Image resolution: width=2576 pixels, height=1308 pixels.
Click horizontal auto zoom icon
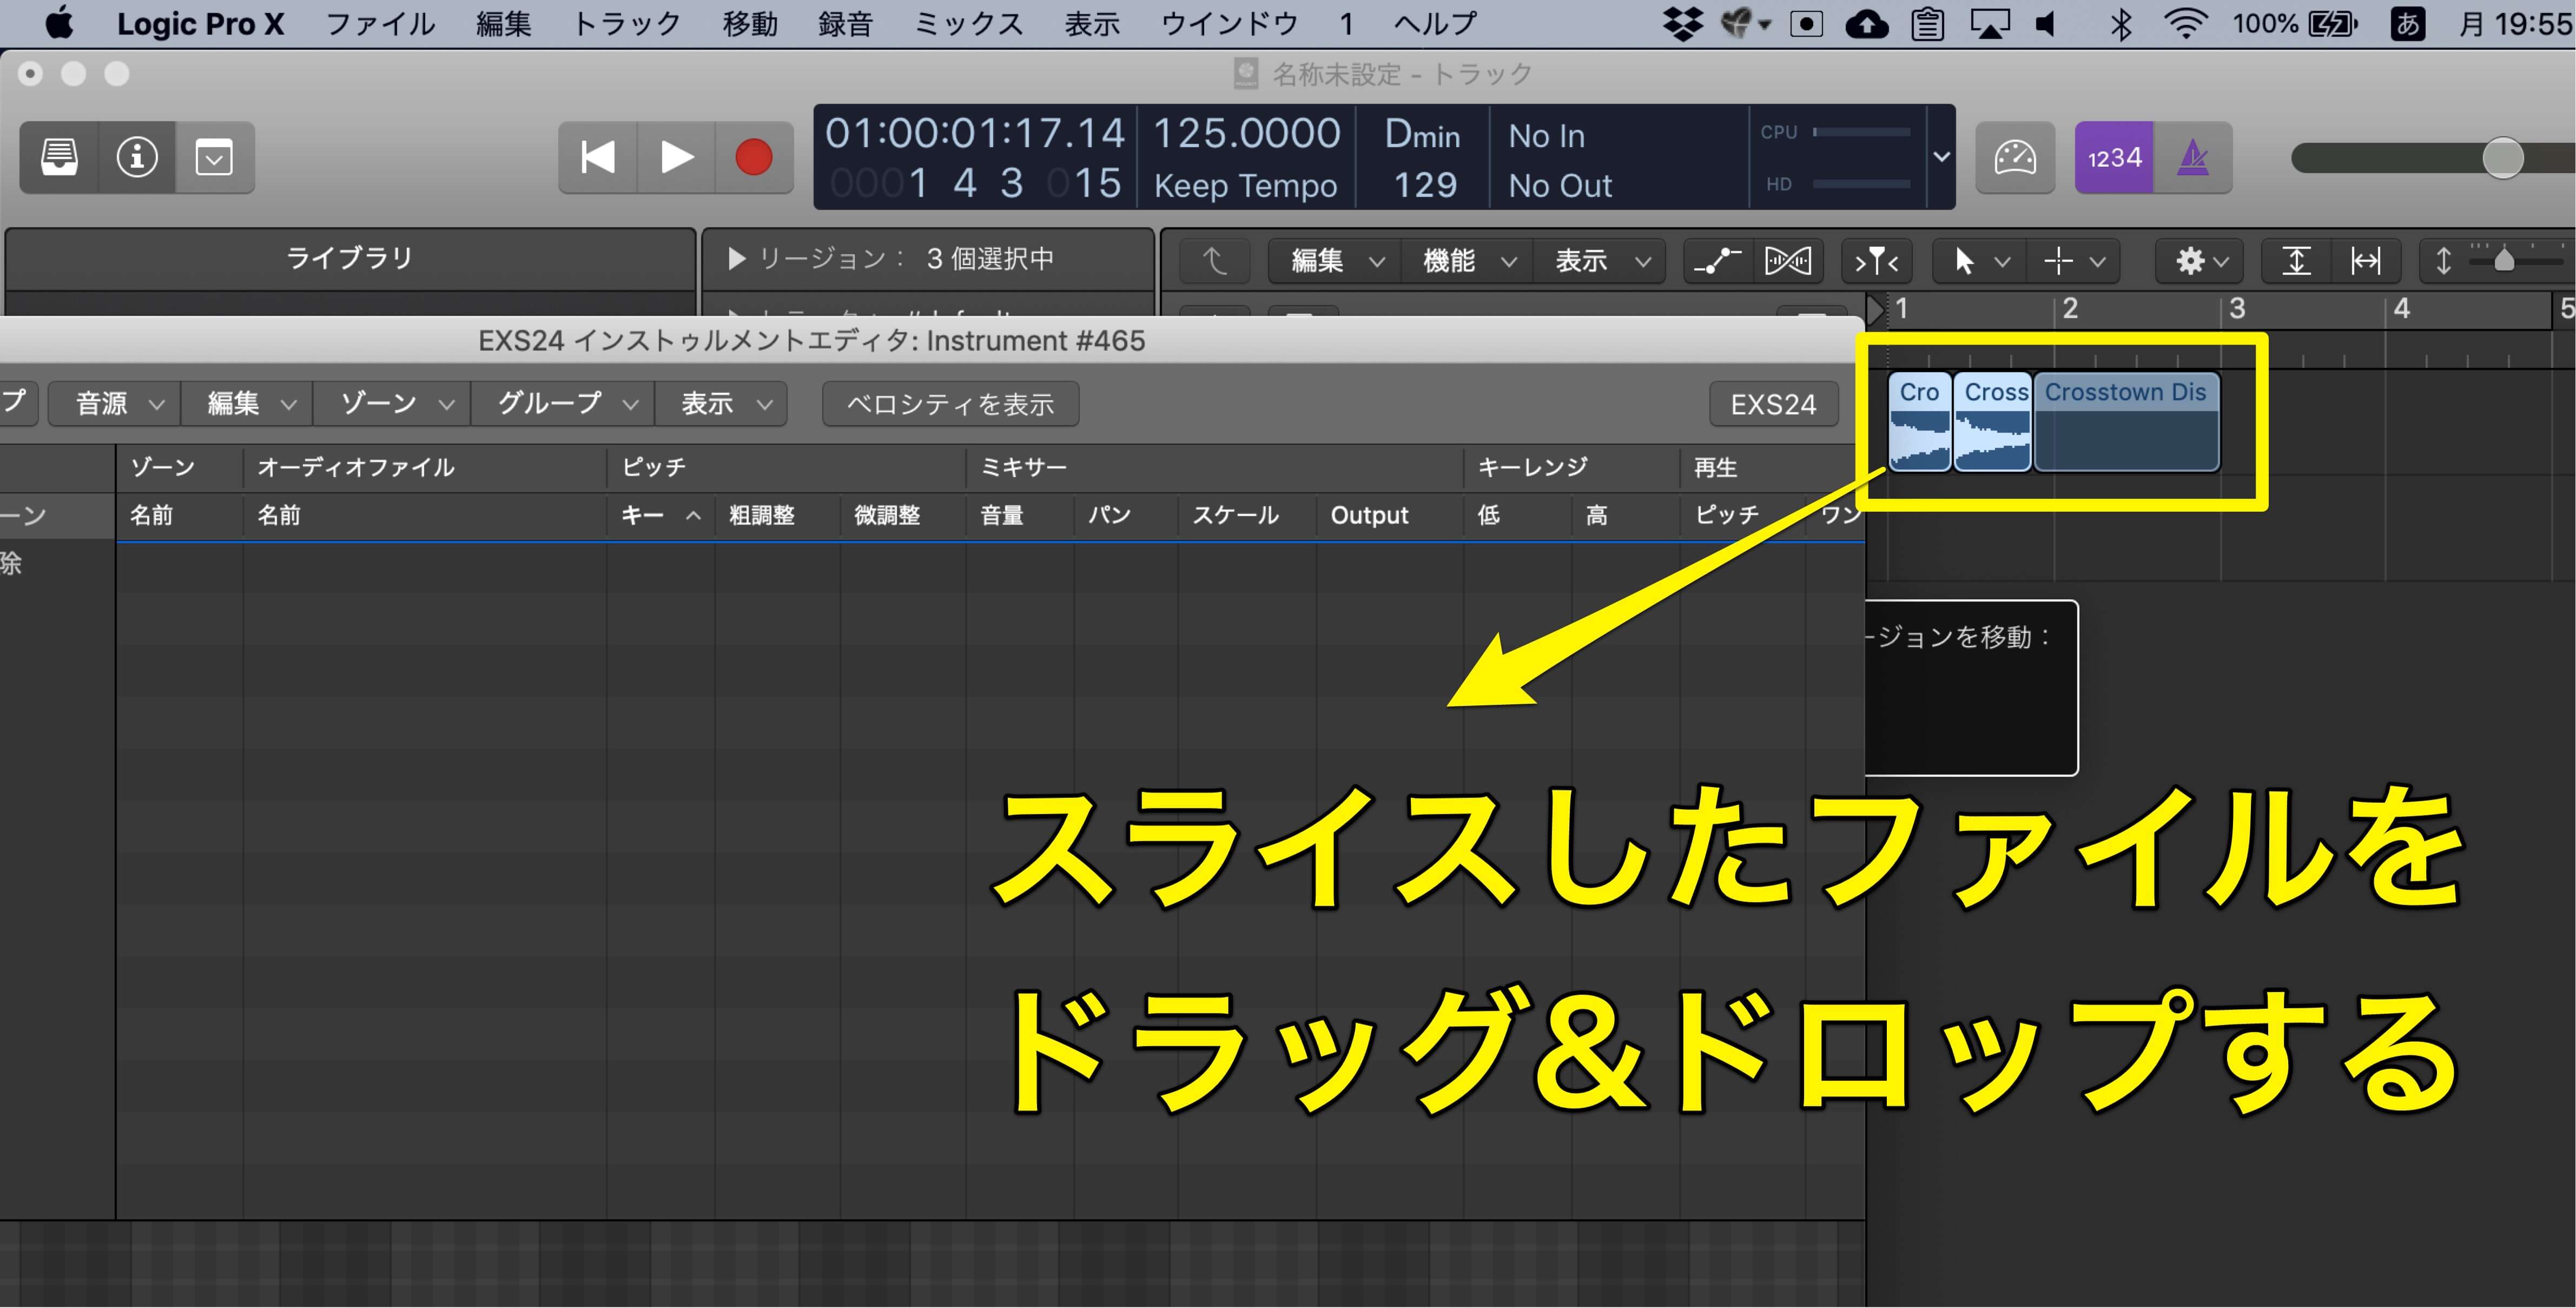point(2365,261)
